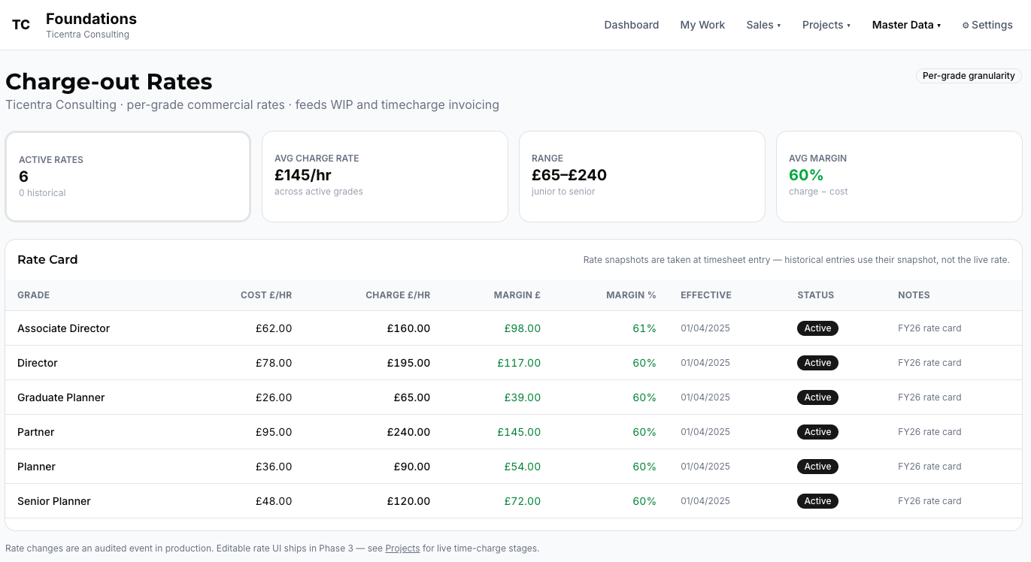This screenshot has width=1031, height=562.
Task: Expand the Sales dropdown menu
Action: (763, 25)
